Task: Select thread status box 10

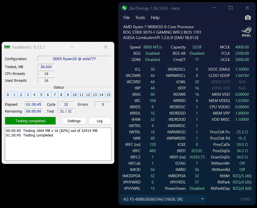Action: (x=75, y=95)
